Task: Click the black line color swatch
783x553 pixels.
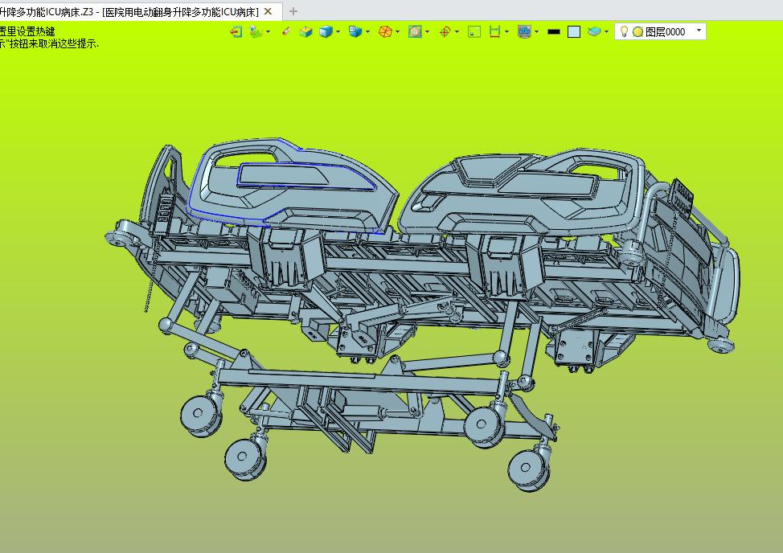Action: point(554,32)
